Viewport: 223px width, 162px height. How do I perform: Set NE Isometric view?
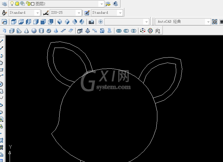click(75, 22)
